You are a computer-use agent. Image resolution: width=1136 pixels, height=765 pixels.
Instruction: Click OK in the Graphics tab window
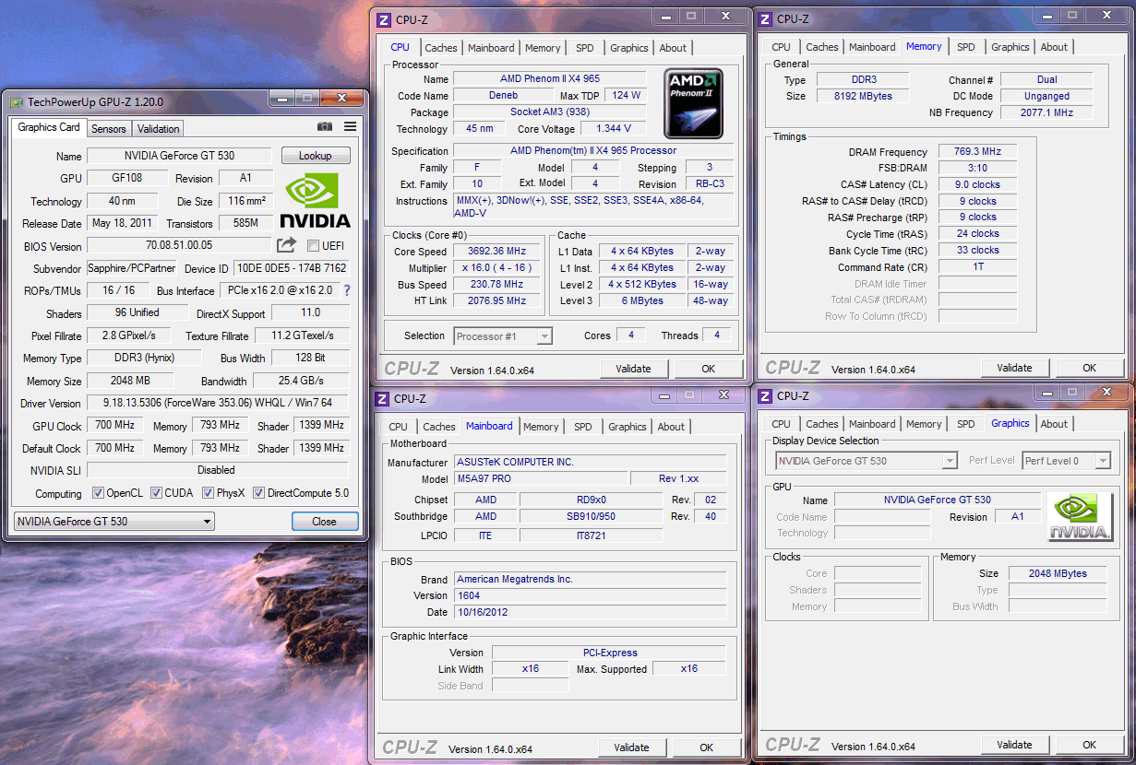1089,745
